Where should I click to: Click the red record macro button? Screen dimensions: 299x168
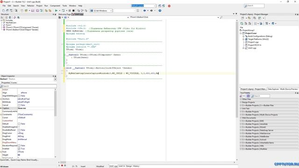[x=62, y=166]
